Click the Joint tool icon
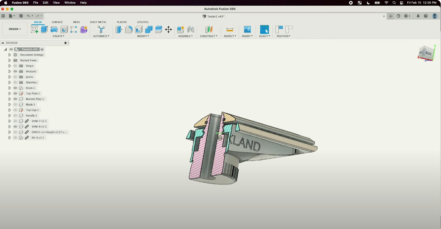 click(191, 30)
